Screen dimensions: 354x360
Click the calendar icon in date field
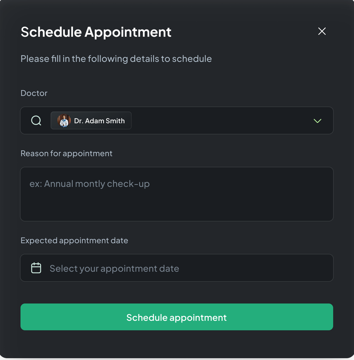36,268
